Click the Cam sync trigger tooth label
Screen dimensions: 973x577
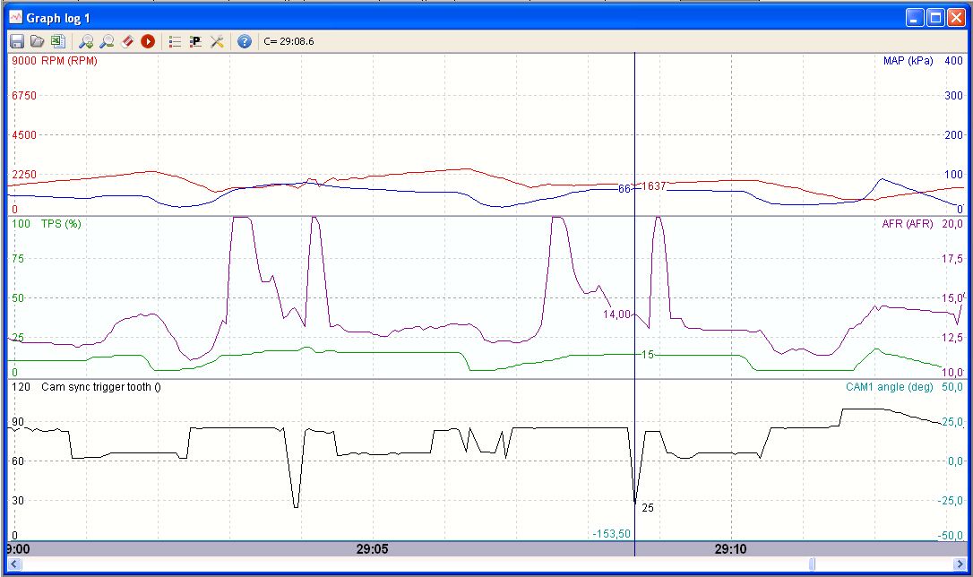(x=100, y=387)
